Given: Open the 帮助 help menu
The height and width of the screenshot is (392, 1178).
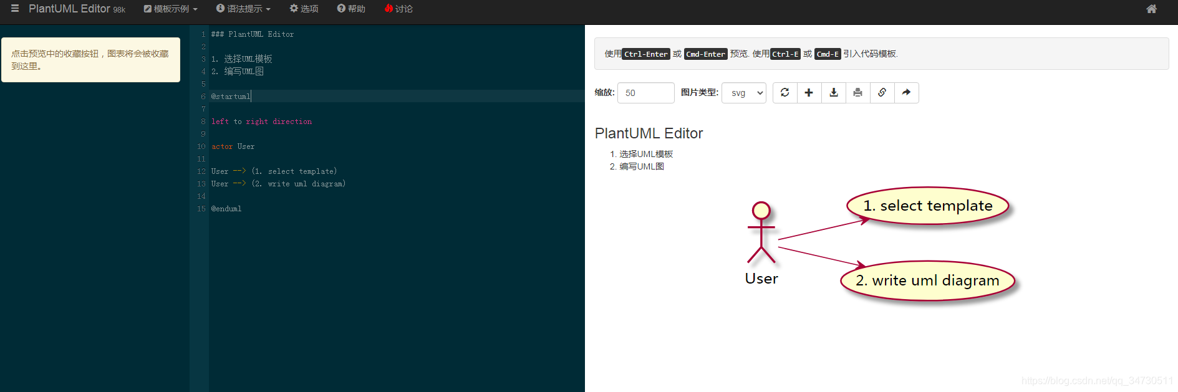Looking at the screenshot, I should [351, 9].
